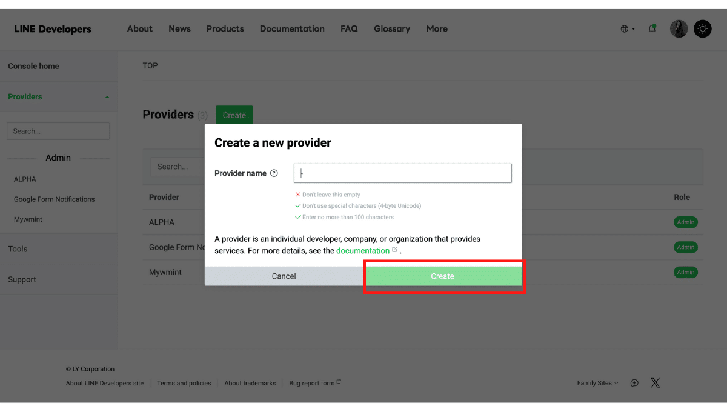Open the Bug report form link

[312, 383]
